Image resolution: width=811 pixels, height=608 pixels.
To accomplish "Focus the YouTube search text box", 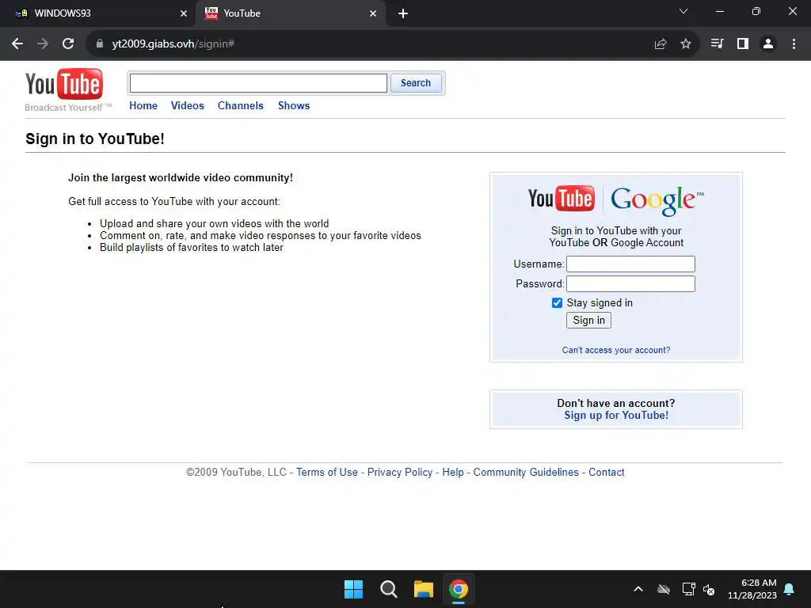I will pyautogui.click(x=258, y=82).
